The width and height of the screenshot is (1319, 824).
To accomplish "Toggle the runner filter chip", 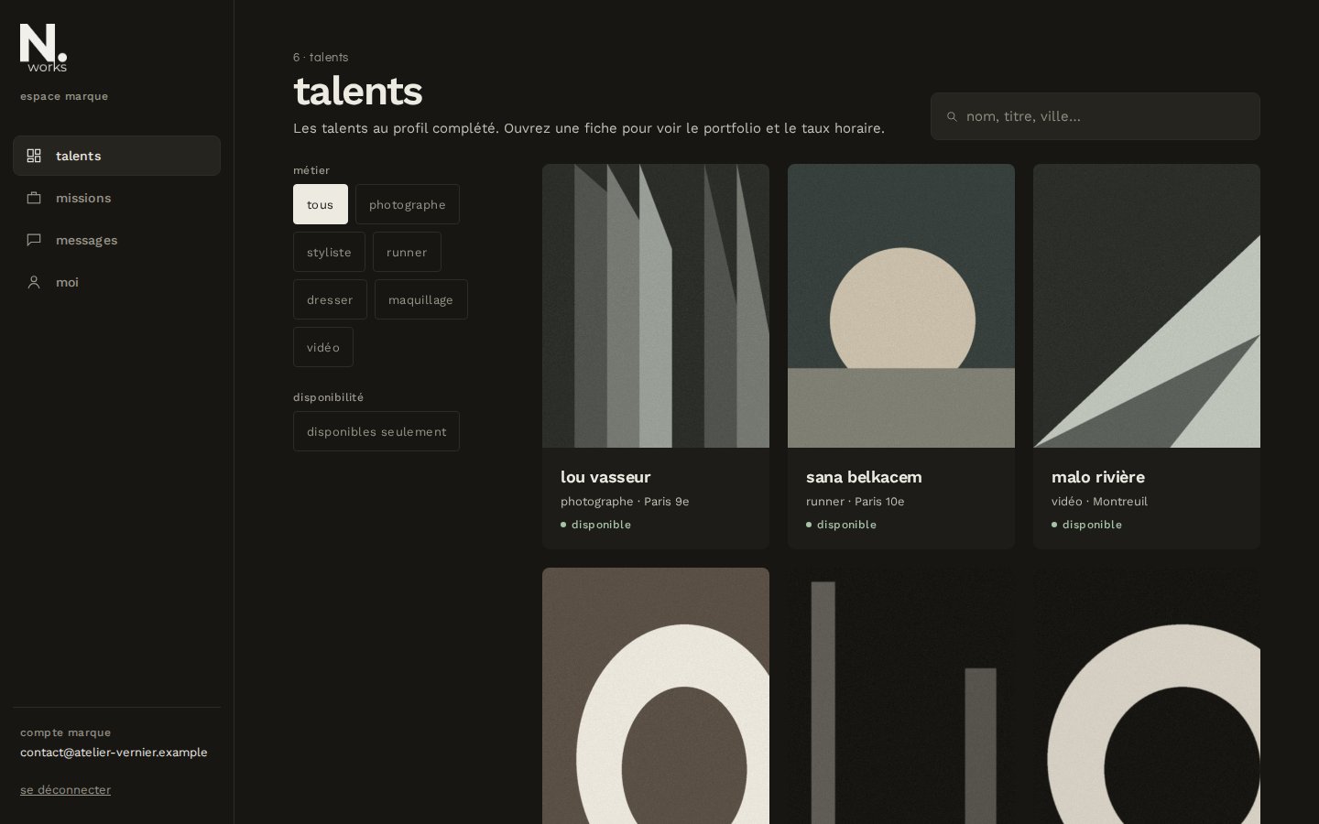I will (x=407, y=252).
